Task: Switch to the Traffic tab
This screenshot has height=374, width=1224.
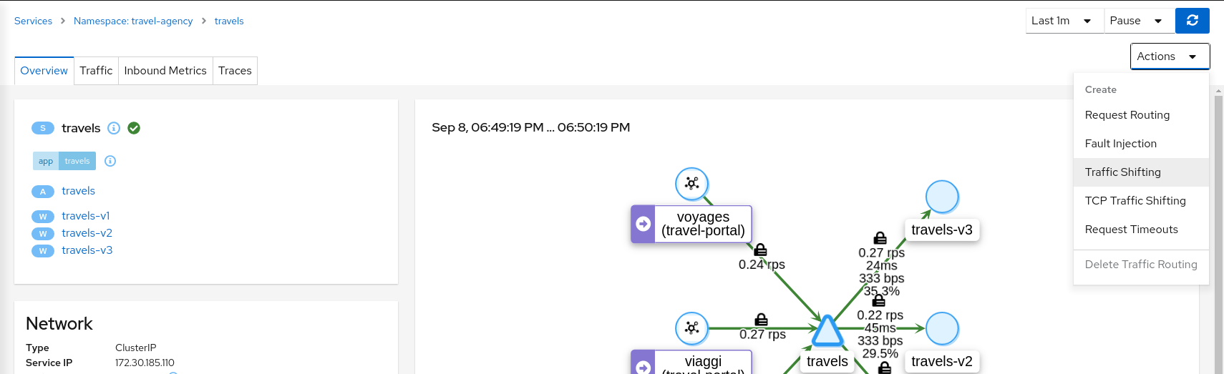Action: 96,71
